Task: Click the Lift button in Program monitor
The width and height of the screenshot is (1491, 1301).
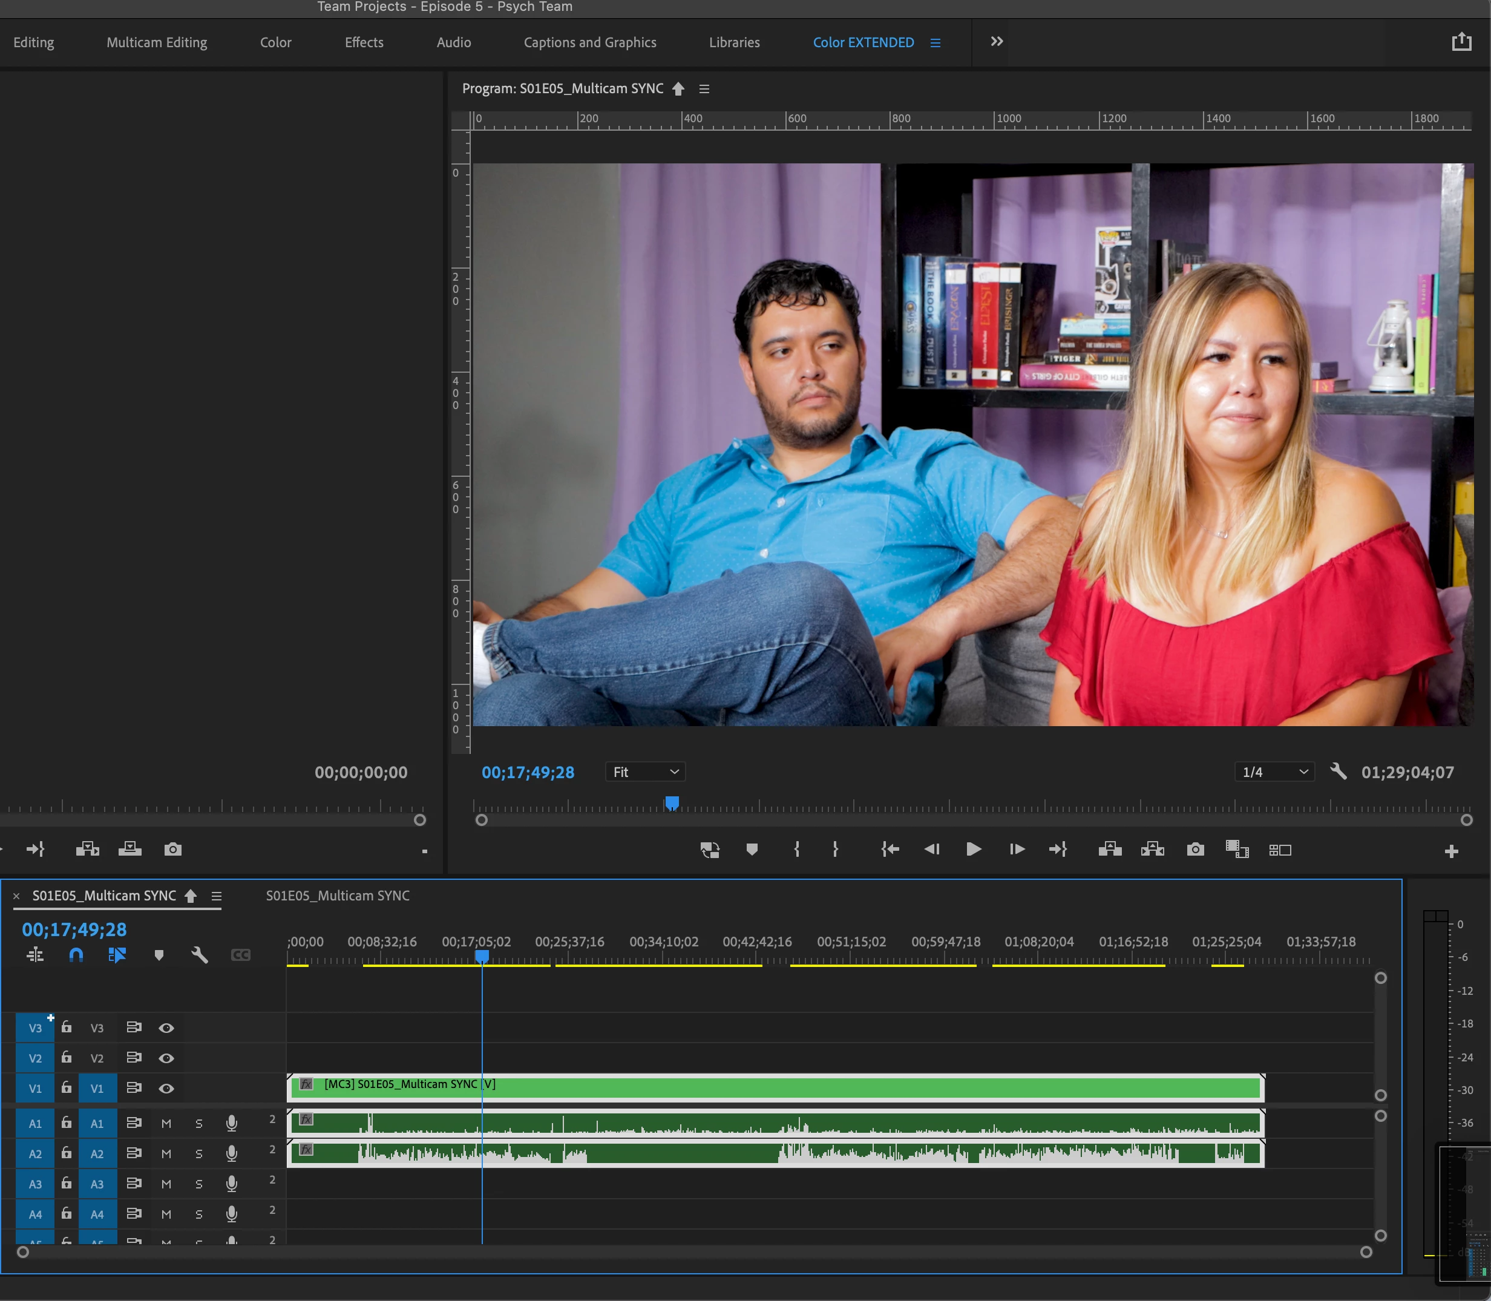Action: pyautogui.click(x=1110, y=850)
